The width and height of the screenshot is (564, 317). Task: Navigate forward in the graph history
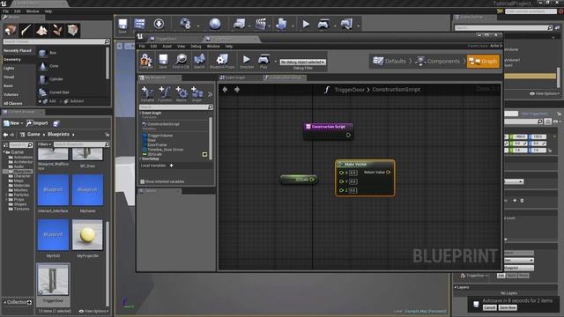(x=237, y=90)
